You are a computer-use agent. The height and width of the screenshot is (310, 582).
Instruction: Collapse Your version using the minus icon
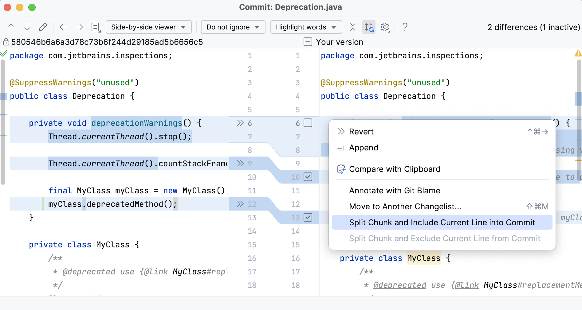(x=308, y=42)
